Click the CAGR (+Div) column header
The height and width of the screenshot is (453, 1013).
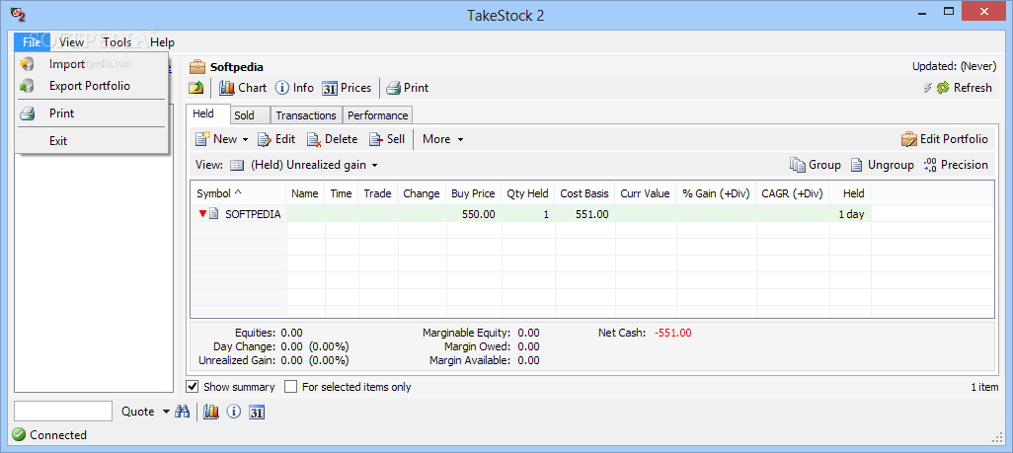[x=793, y=193]
